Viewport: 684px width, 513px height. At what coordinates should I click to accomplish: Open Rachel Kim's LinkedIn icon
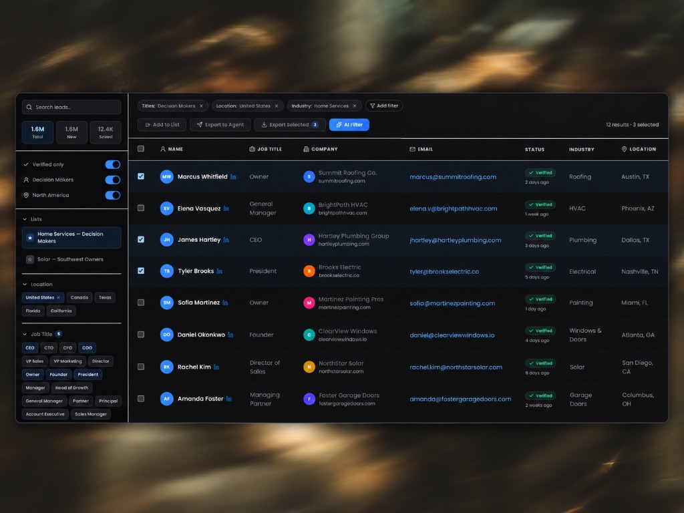[216, 367]
